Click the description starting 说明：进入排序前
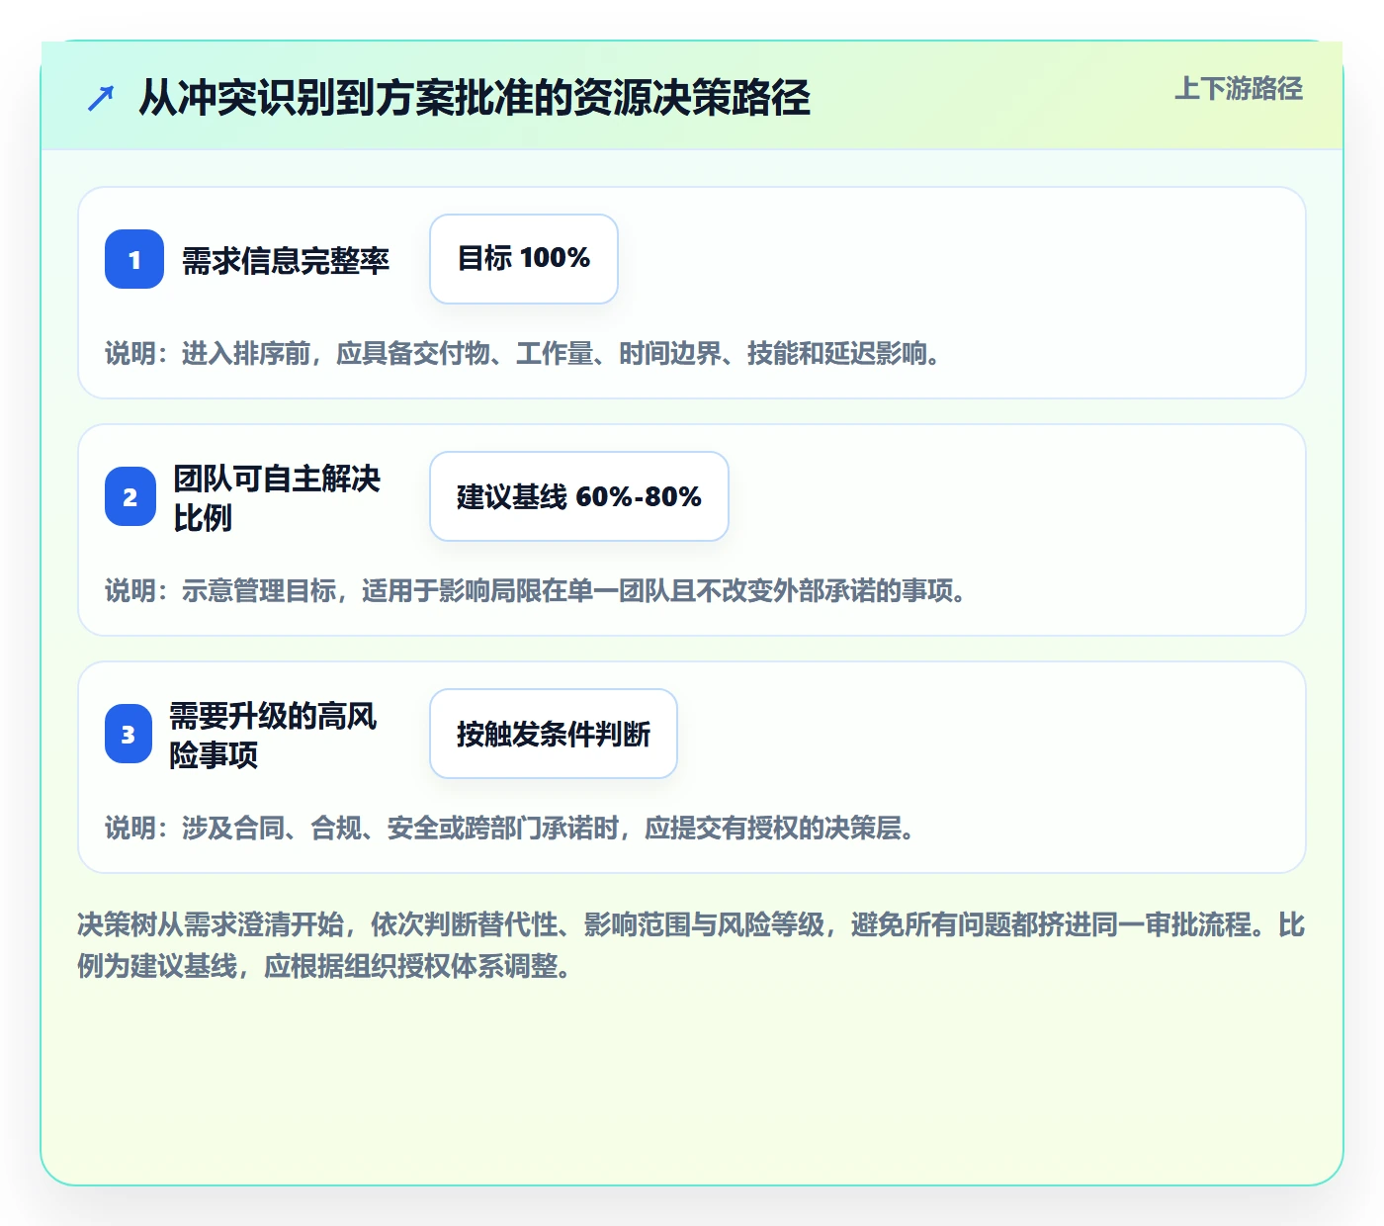The height and width of the screenshot is (1226, 1384). point(522,353)
